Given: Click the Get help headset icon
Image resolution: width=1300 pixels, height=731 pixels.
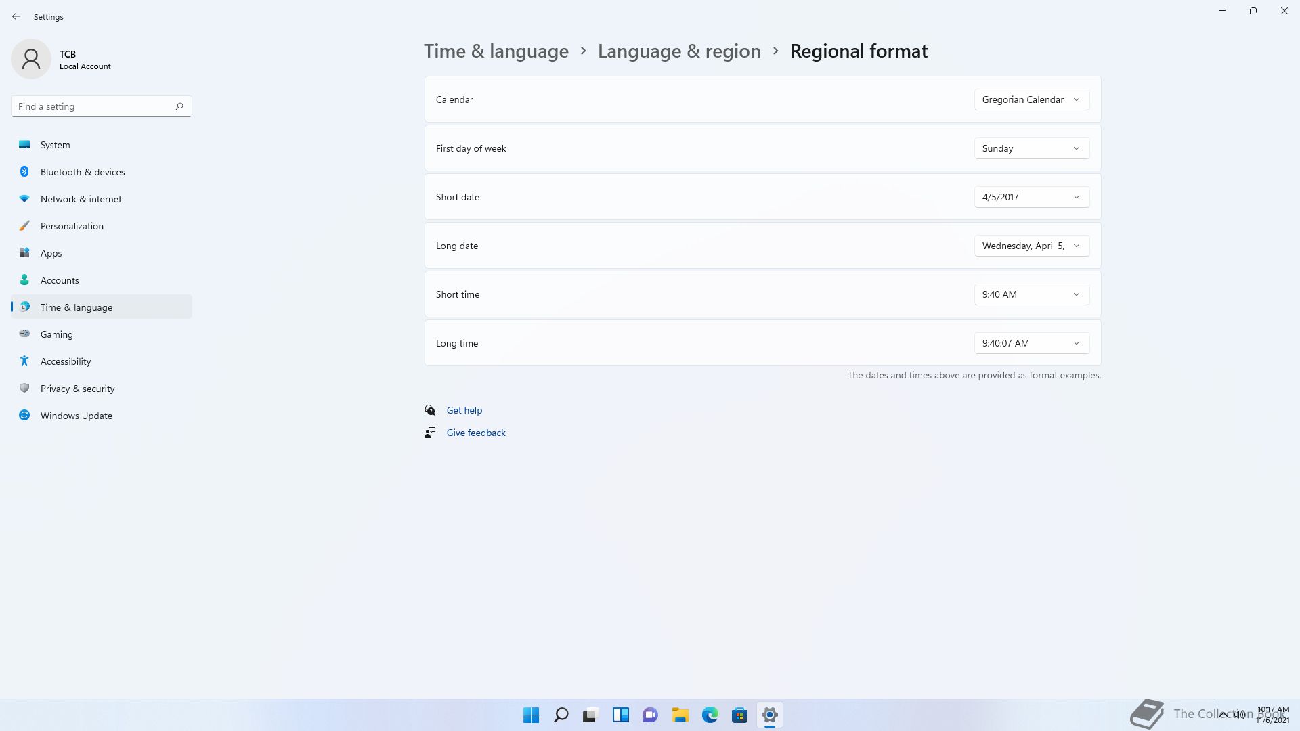Looking at the screenshot, I should click(x=430, y=410).
